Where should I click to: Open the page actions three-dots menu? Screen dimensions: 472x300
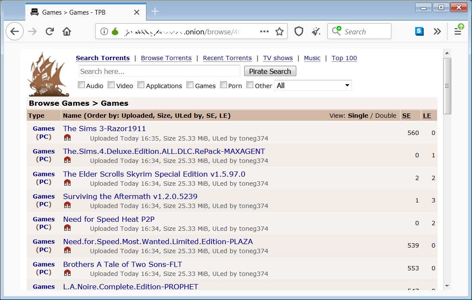[264, 31]
